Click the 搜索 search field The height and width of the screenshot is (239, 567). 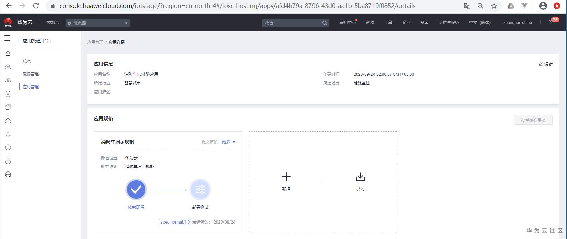pos(292,23)
